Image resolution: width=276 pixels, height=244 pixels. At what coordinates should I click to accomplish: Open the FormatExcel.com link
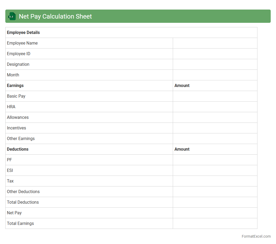click(256, 236)
